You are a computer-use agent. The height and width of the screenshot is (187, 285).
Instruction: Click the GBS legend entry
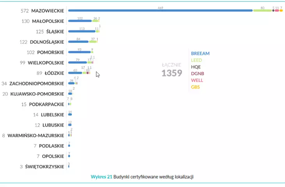pyautogui.click(x=195, y=87)
